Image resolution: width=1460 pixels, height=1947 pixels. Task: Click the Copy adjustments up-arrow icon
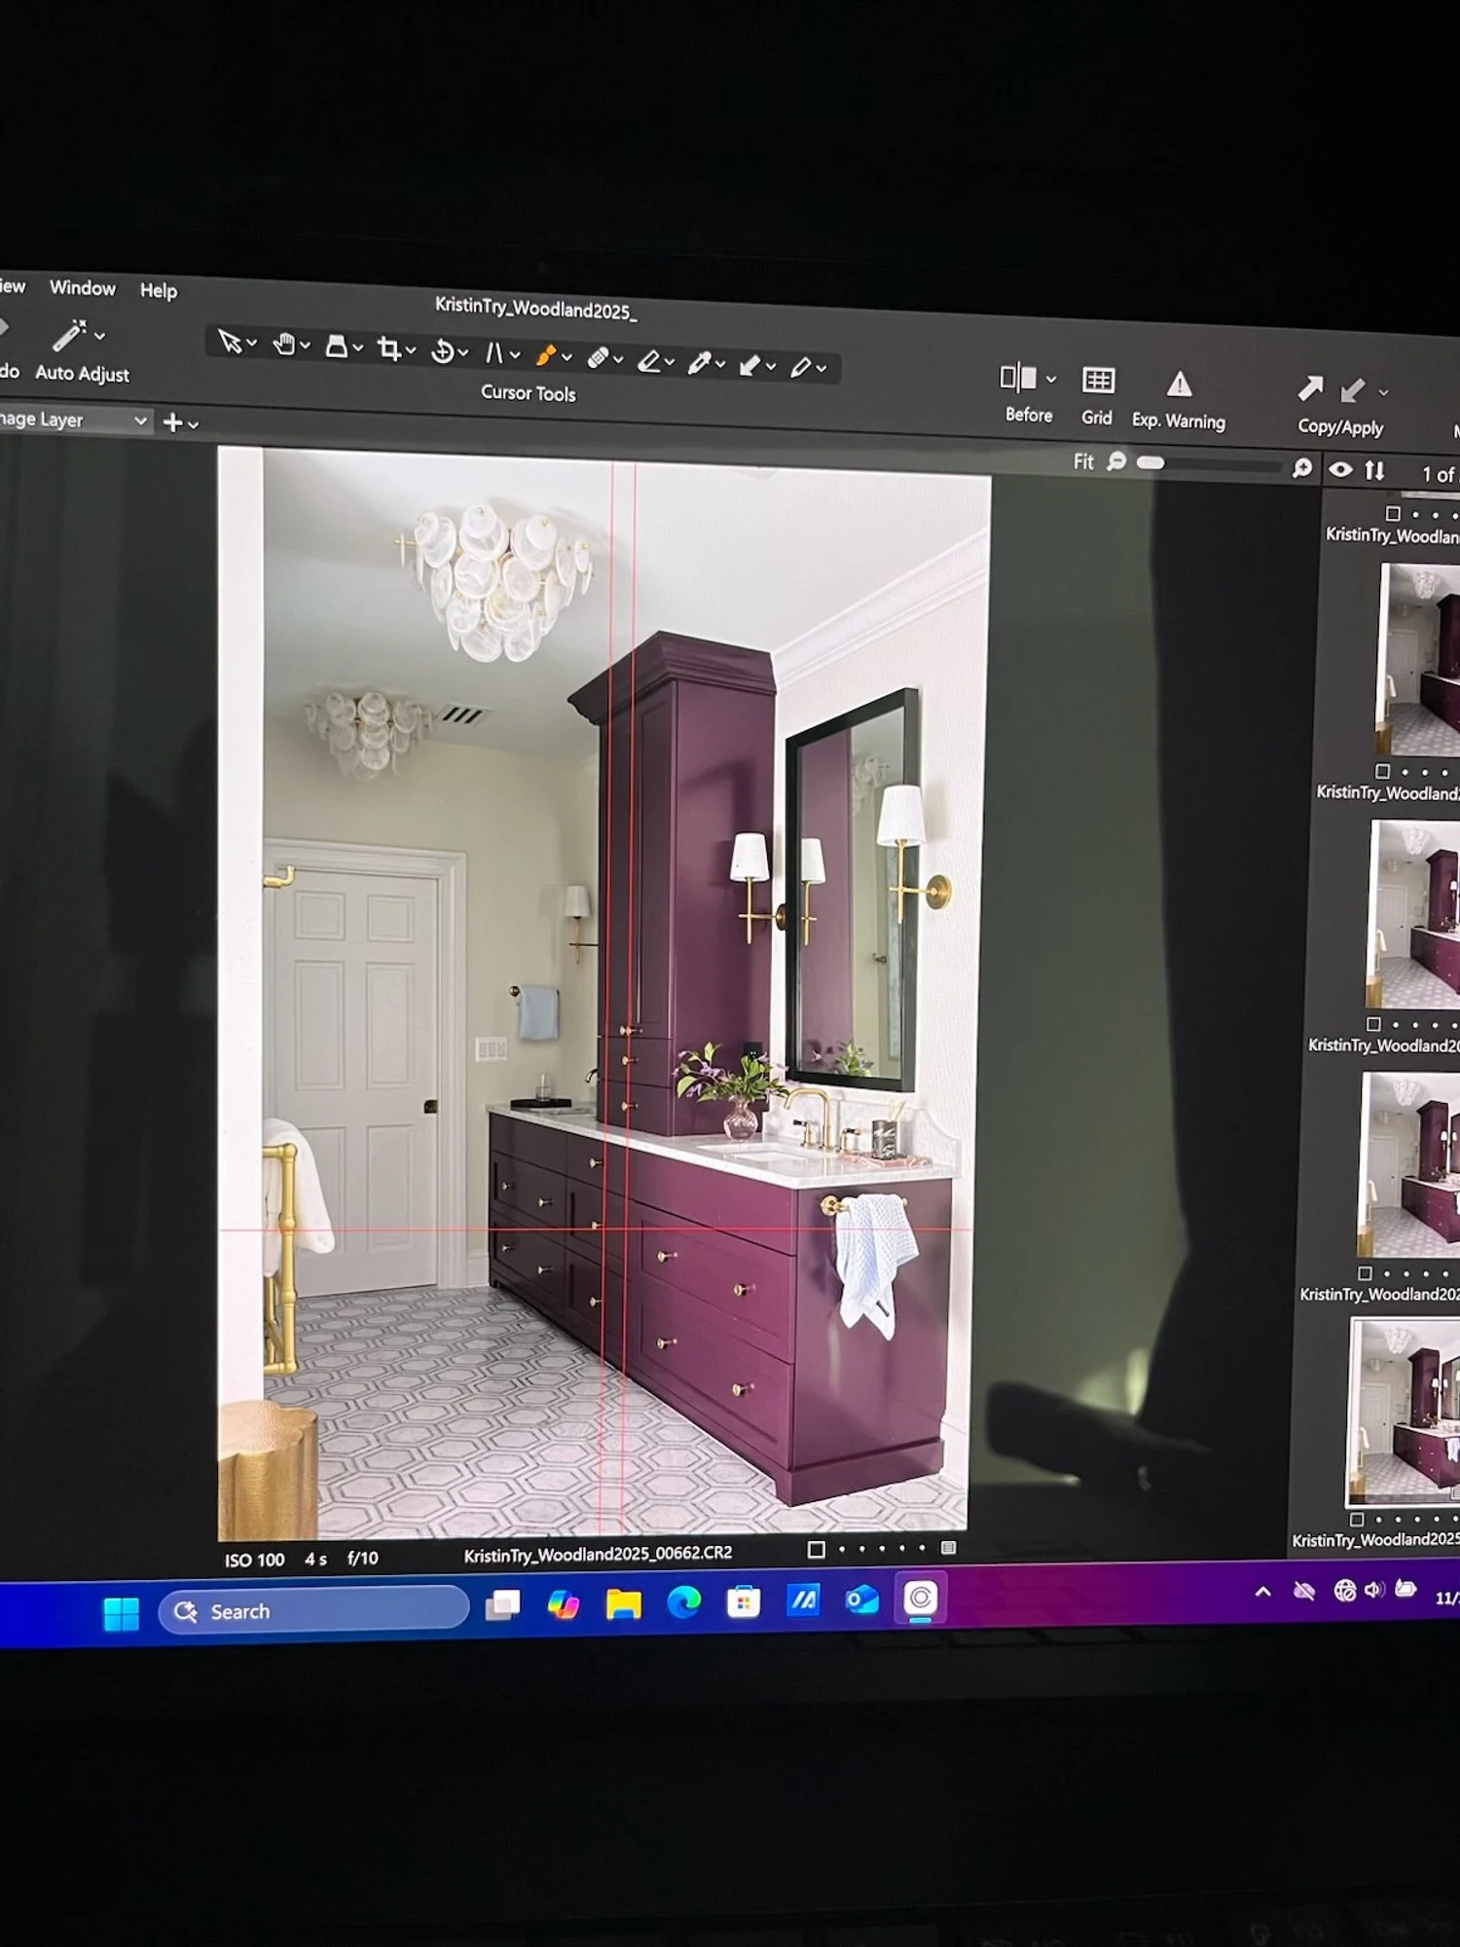(1310, 389)
